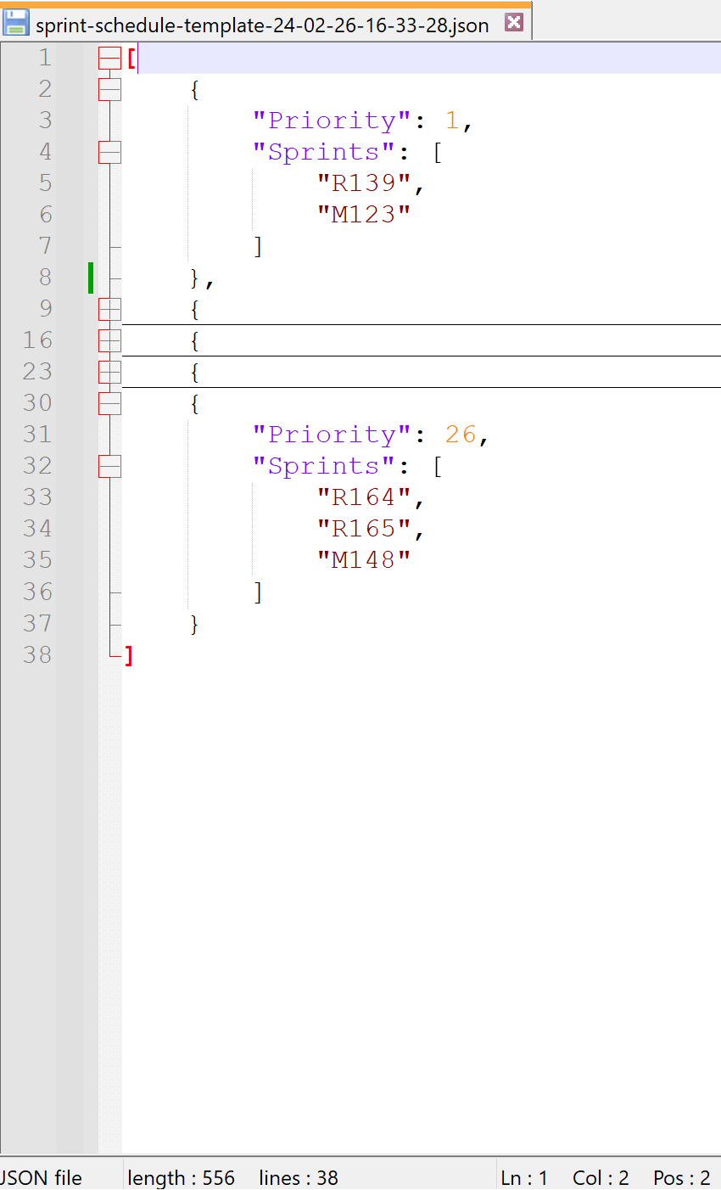Click the "M148" string
721x1190 pixels.
tap(365, 560)
